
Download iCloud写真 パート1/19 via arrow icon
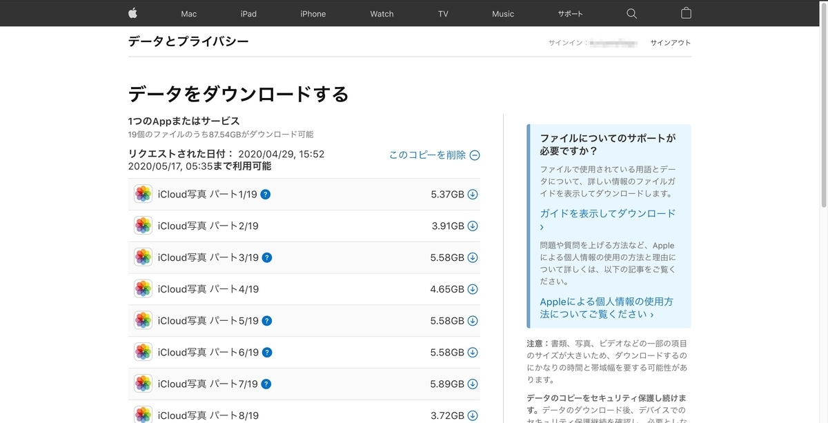tap(473, 195)
